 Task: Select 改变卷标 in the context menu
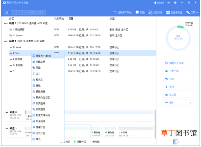click(48, 104)
